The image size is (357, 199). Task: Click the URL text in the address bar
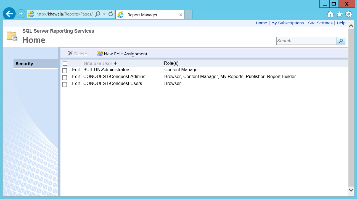click(64, 14)
